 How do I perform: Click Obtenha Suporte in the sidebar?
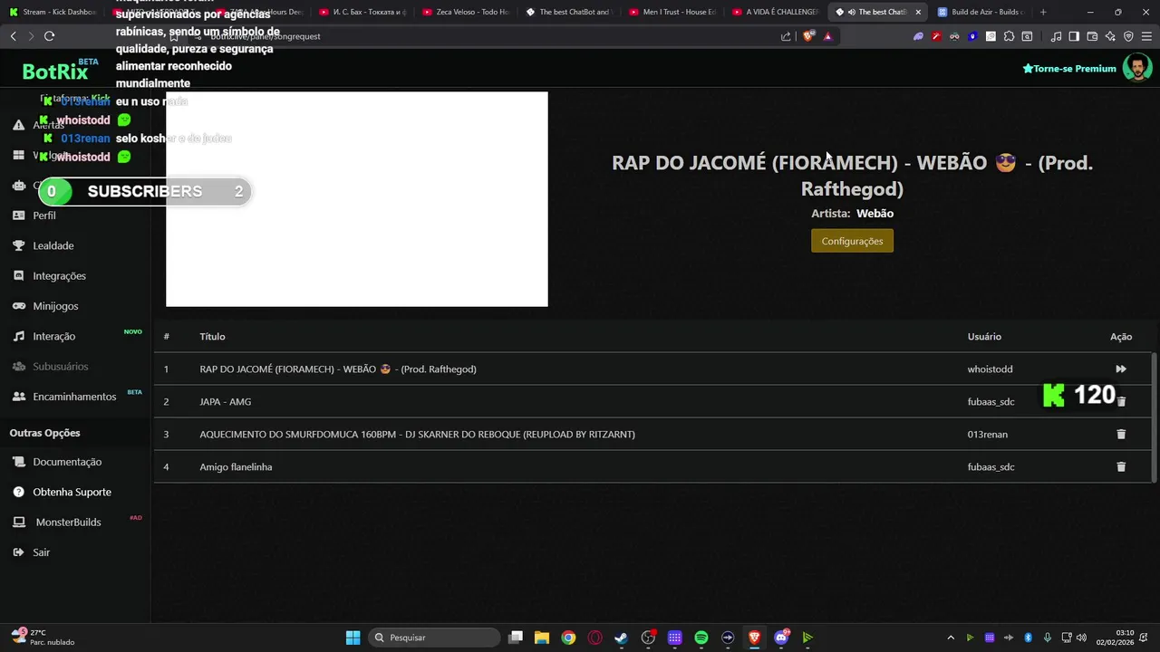click(x=72, y=492)
